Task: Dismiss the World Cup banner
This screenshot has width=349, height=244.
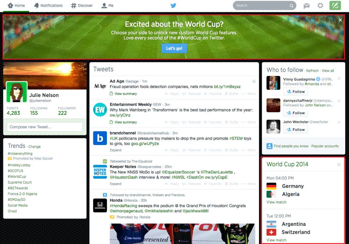Action: [340, 20]
